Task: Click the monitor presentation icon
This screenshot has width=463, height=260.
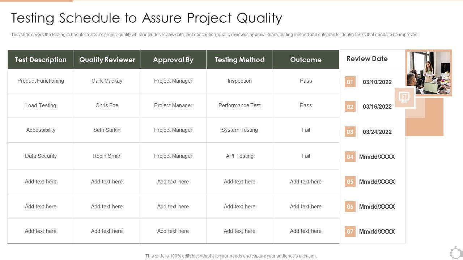Action: [404, 97]
